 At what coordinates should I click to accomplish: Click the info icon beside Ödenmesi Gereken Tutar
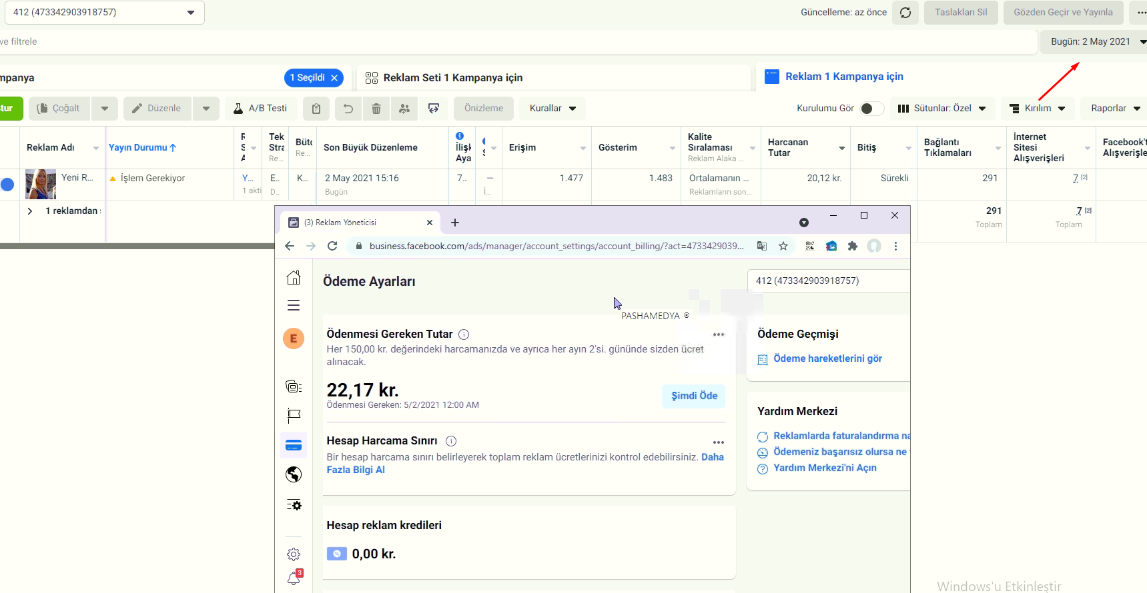click(464, 334)
